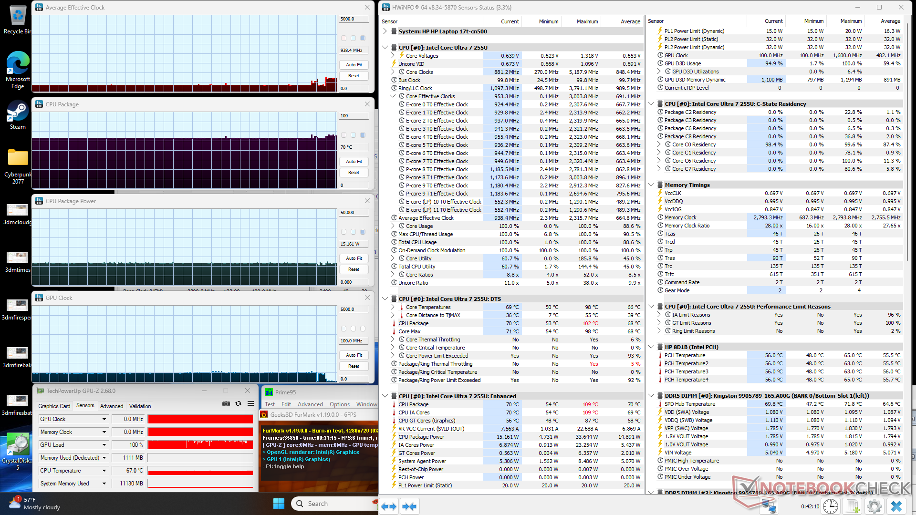Click HWiNFO logging sheet with plus icon
916x515 pixels.
[853, 506]
